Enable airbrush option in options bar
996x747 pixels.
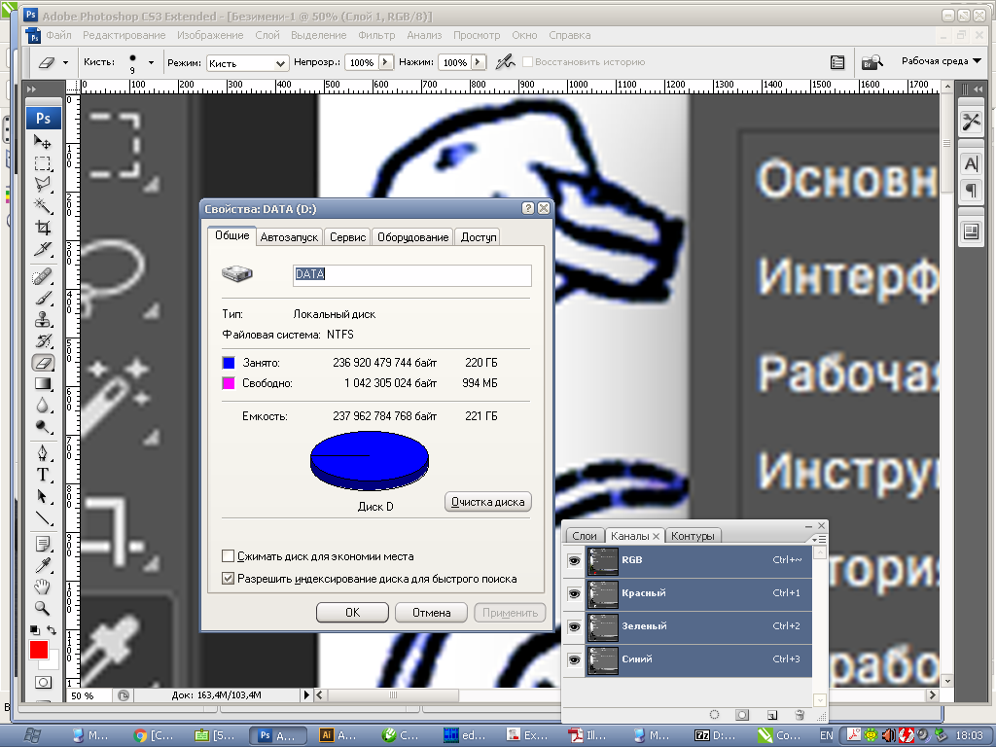[505, 62]
